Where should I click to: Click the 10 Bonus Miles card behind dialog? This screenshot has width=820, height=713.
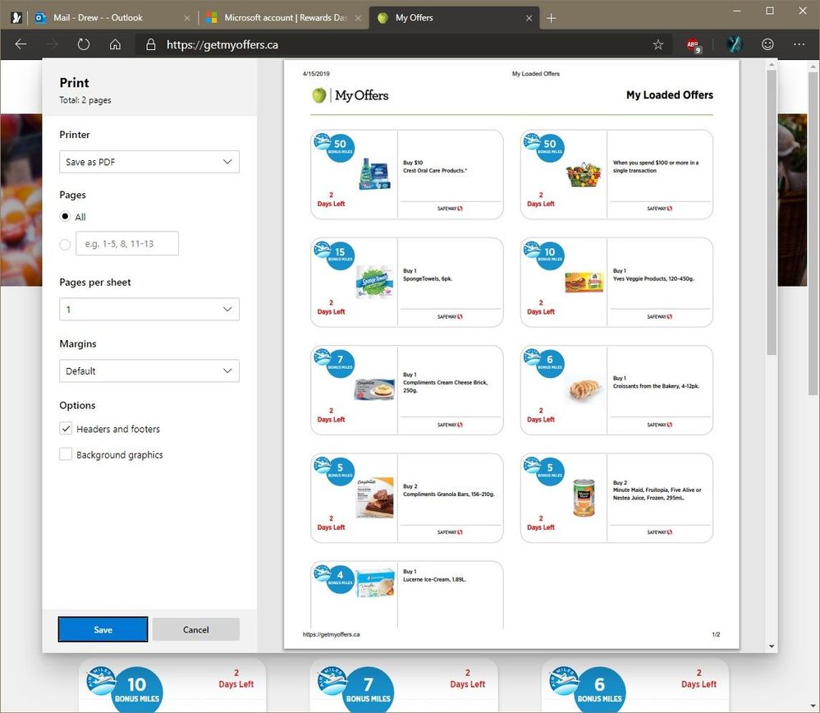(172, 686)
